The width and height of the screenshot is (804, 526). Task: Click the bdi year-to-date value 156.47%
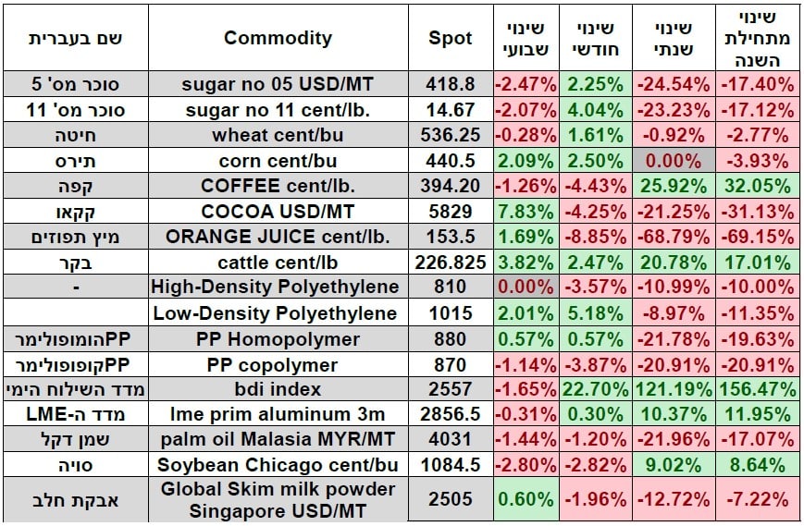point(756,389)
